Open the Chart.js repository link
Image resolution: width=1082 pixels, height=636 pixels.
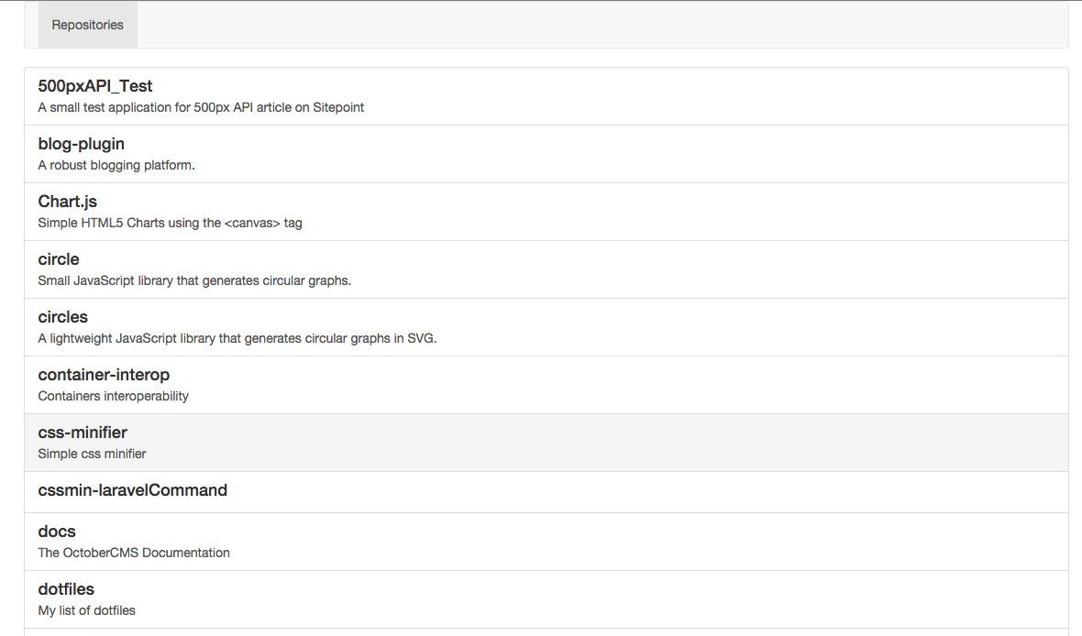click(68, 202)
